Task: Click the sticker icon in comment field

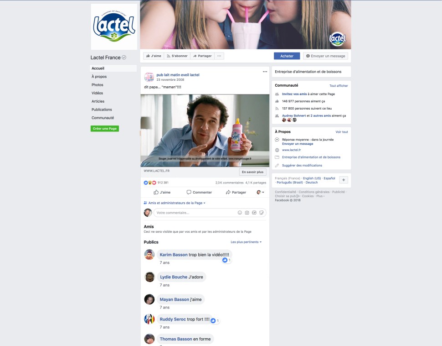Action: point(262,213)
